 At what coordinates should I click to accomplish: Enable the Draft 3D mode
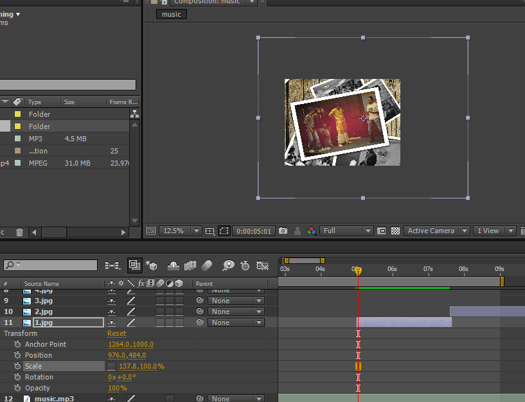pyautogui.click(x=150, y=265)
